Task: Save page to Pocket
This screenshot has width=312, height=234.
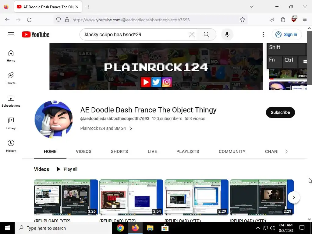Action: 271,20
